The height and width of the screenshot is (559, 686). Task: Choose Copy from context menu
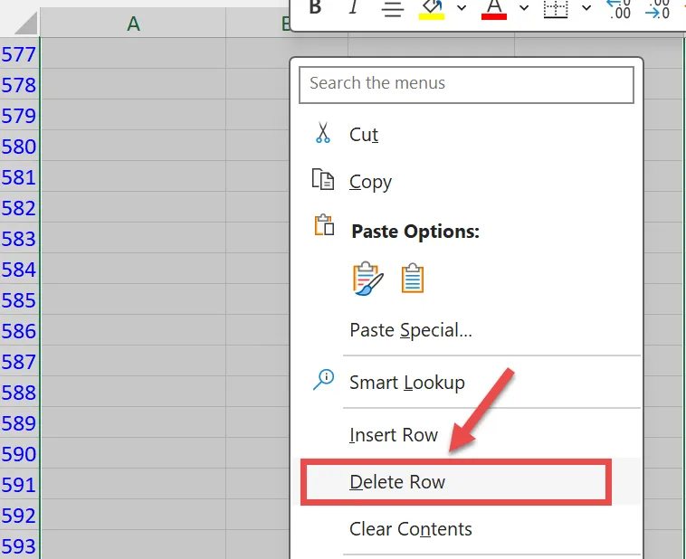point(370,182)
